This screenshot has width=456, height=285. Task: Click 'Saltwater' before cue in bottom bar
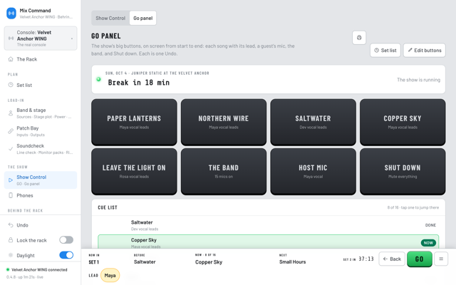[145, 261]
